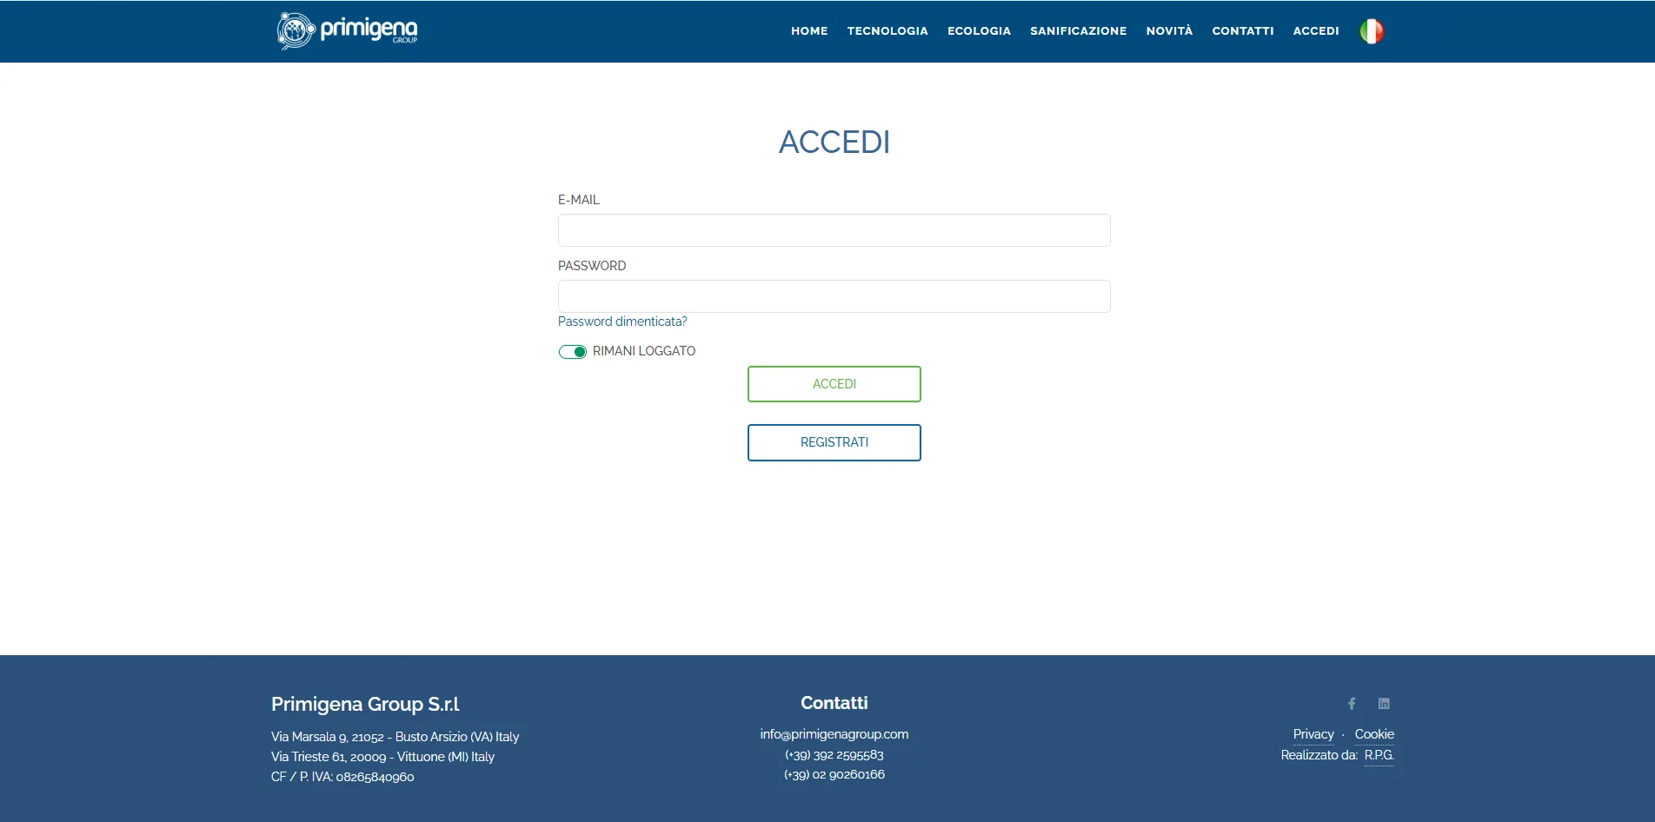Open the Contatti menu item
Screen dimensions: 1655x822
coord(1243,31)
